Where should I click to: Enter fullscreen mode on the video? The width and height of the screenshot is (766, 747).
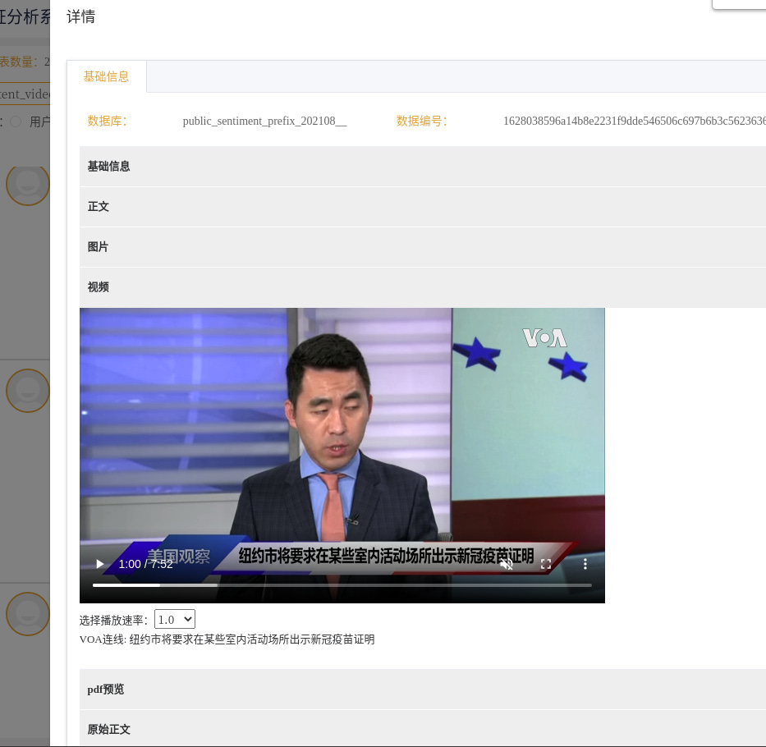(x=546, y=564)
